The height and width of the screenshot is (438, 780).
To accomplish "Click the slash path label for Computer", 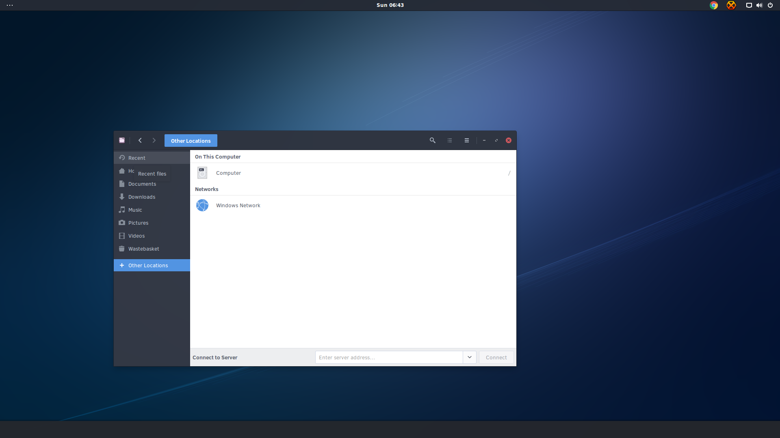I will click(509, 173).
